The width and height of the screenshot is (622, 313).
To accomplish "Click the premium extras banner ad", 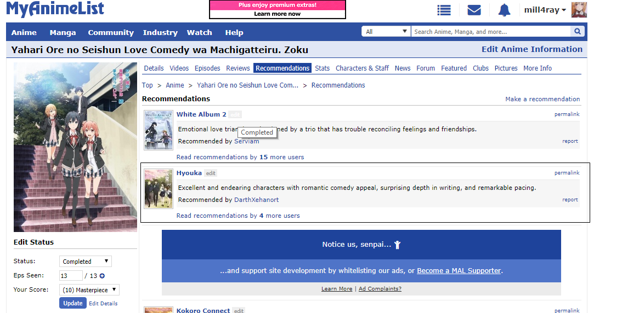I will coord(278,9).
